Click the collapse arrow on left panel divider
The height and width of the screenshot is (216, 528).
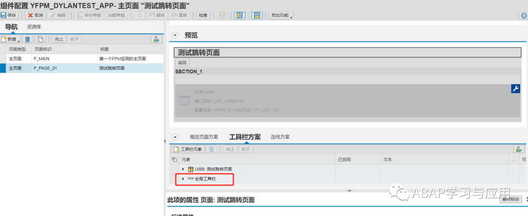click(x=165, y=141)
